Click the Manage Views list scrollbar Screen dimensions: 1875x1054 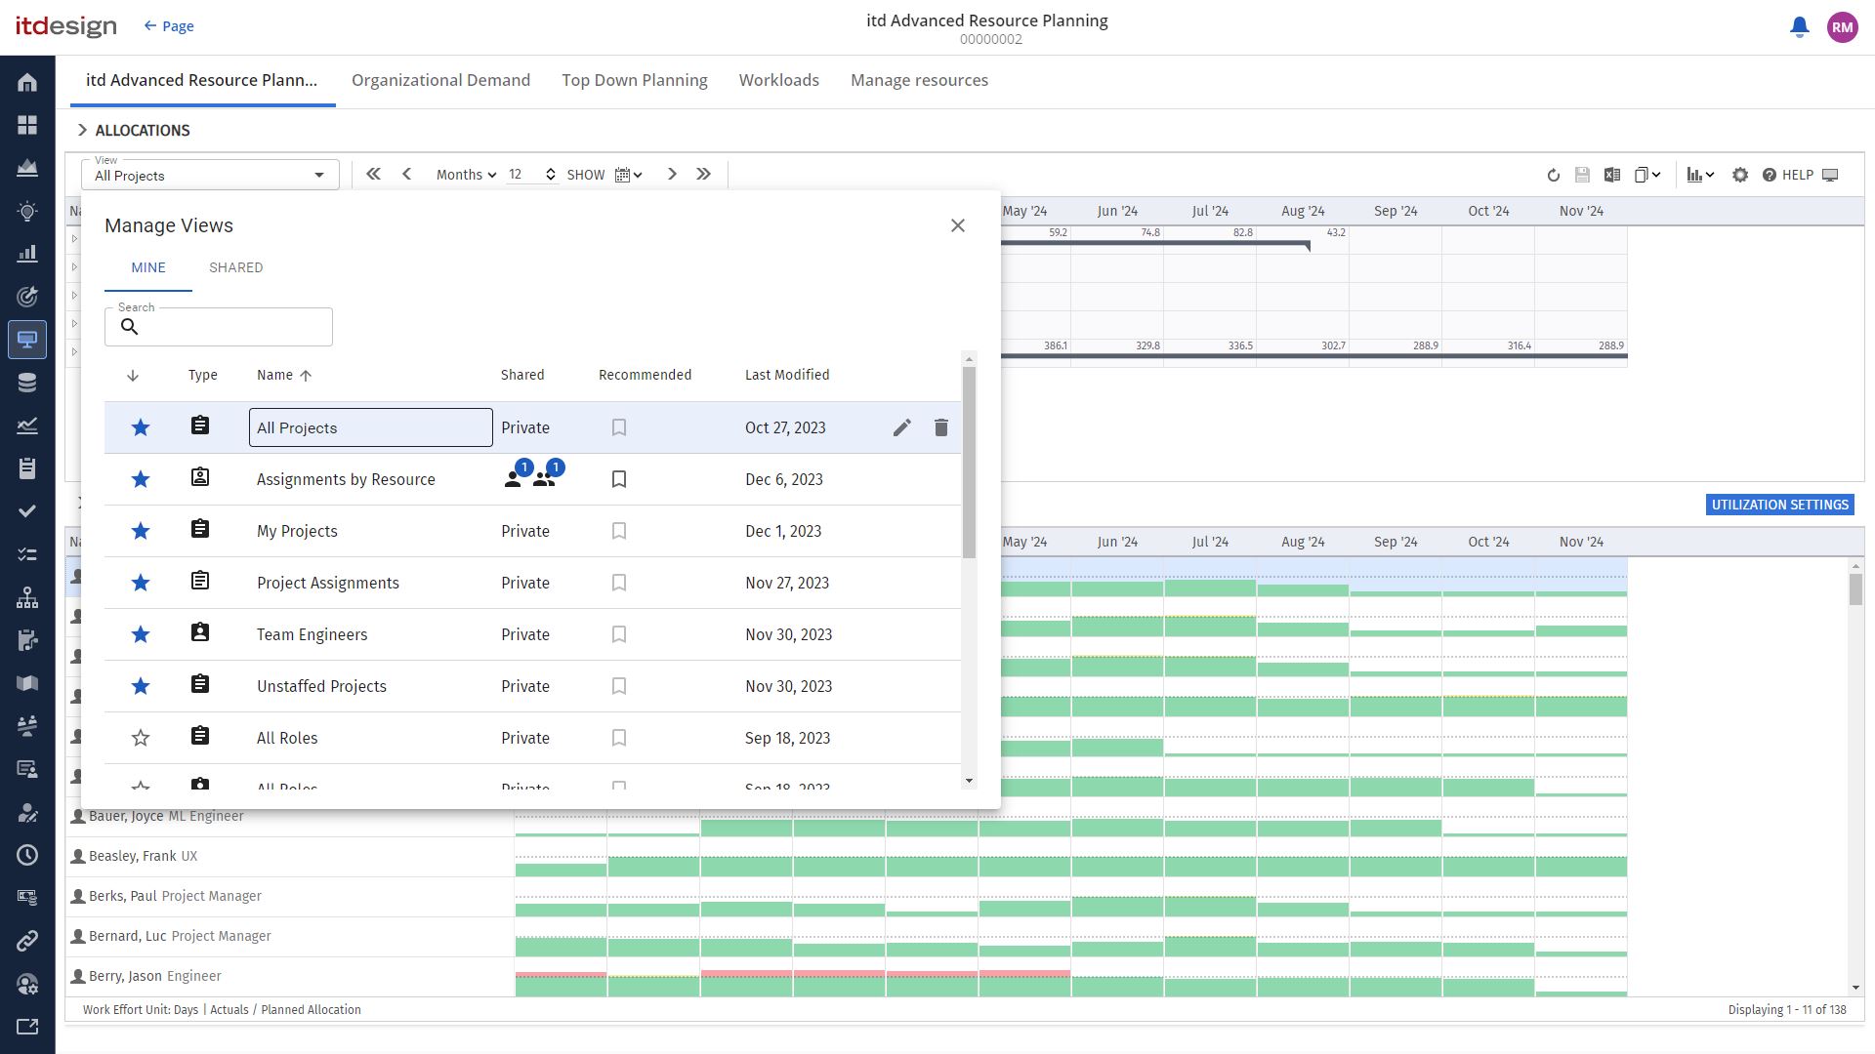pos(969,462)
